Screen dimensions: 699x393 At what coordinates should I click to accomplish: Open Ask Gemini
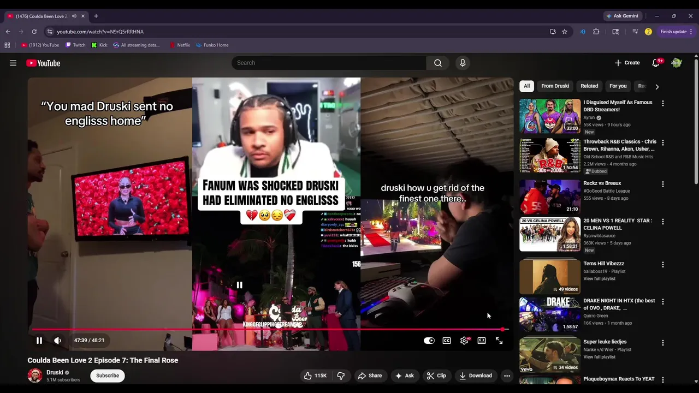[622, 16]
